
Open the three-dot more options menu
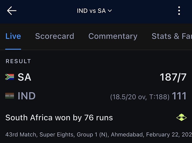pos(179,11)
